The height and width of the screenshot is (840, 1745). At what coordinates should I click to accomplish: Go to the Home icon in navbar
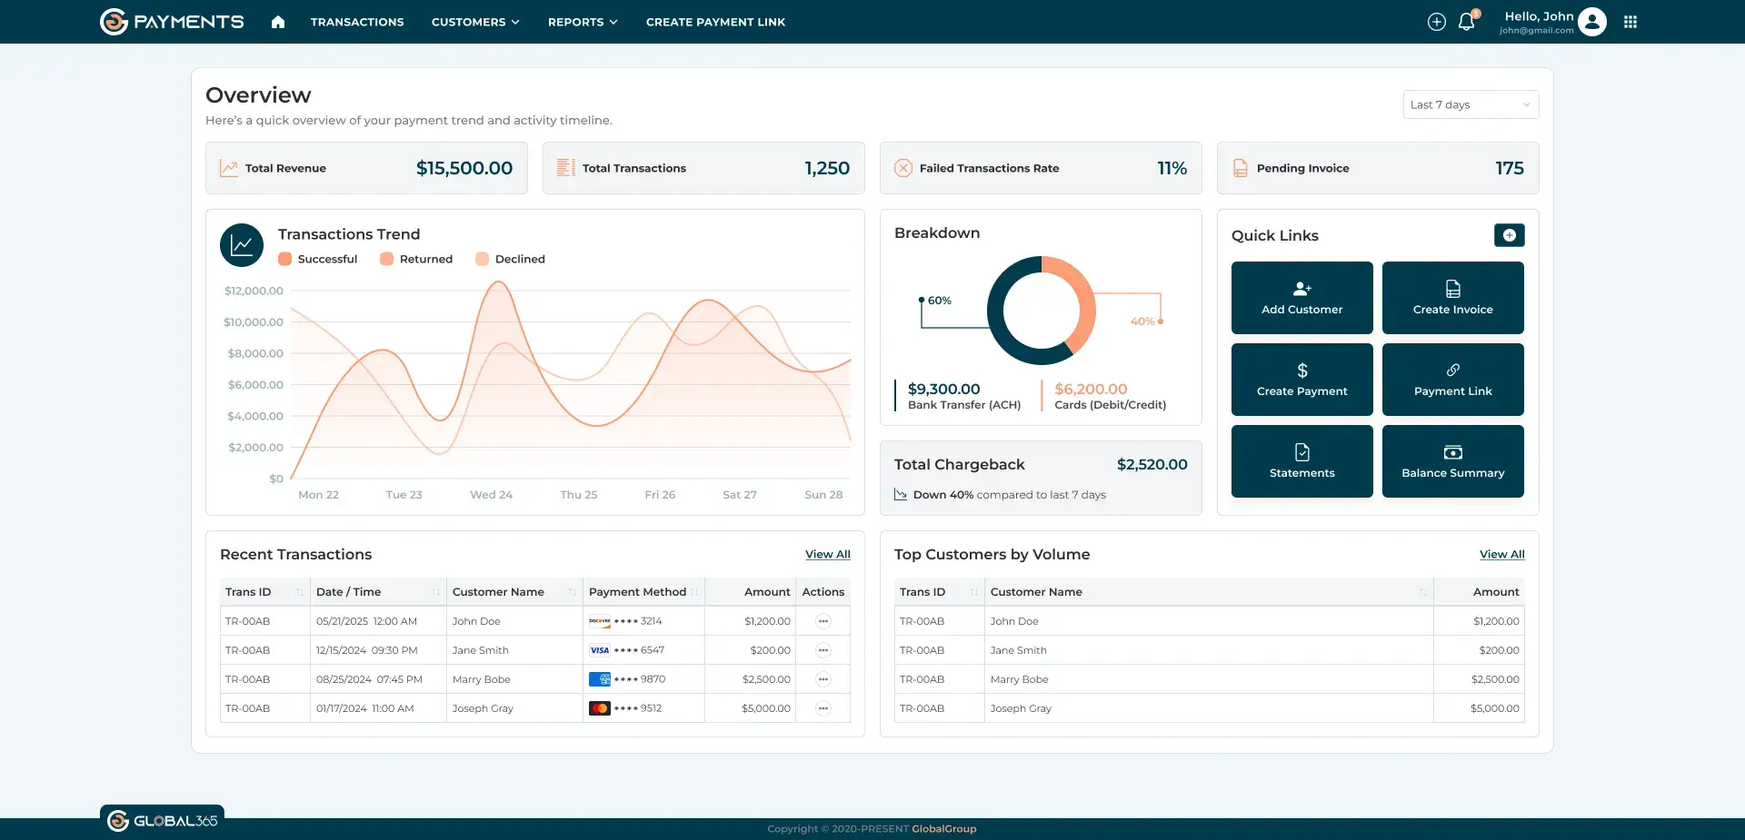(x=278, y=22)
